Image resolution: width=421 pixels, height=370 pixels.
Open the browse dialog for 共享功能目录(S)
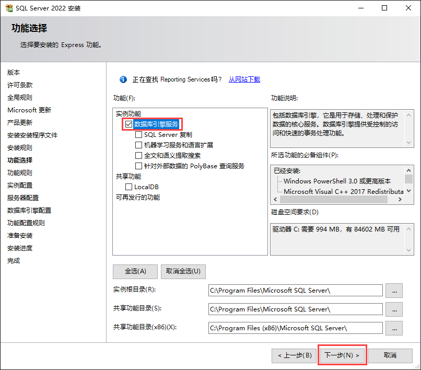394,309
